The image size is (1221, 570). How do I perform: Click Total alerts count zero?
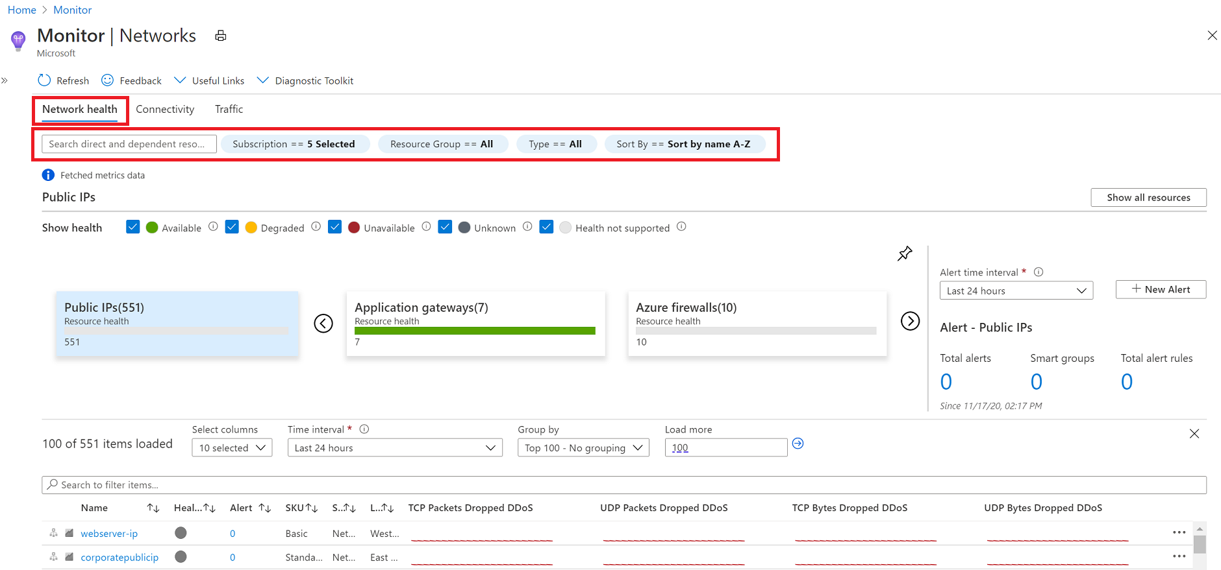[x=946, y=382]
